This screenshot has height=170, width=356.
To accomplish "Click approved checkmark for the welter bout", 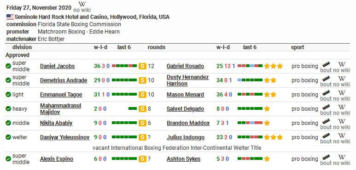I will (x=8, y=137).
